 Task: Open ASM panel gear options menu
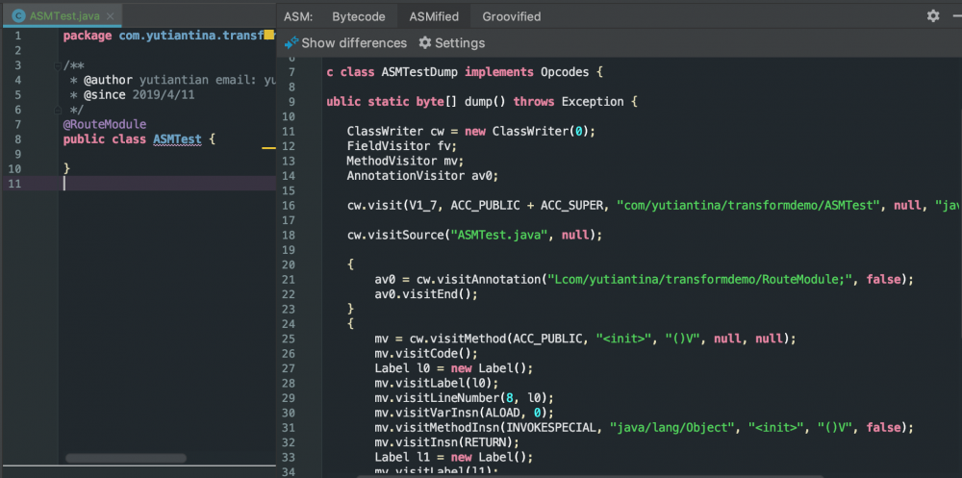pyautogui.click(x=932, y=16)
